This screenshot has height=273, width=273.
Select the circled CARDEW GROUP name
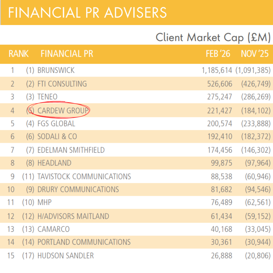(63, 110)
